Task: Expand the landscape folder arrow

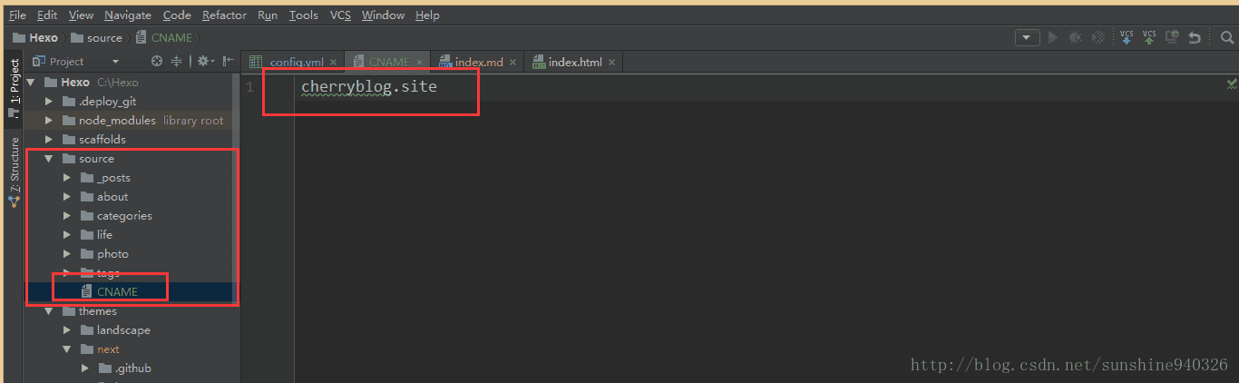Action: tap(67, 329)
